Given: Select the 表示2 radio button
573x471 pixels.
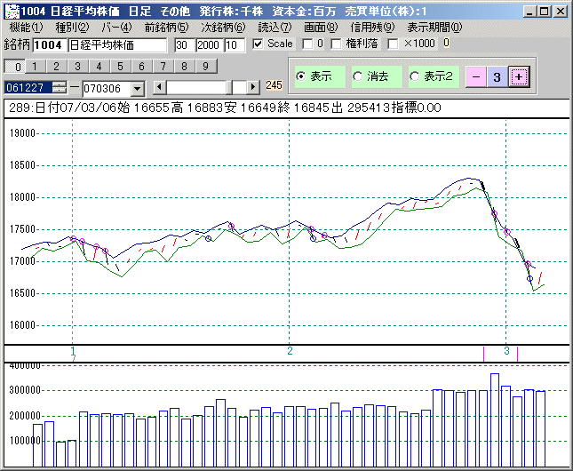Looking at the screenshot, I should point(414,77).
